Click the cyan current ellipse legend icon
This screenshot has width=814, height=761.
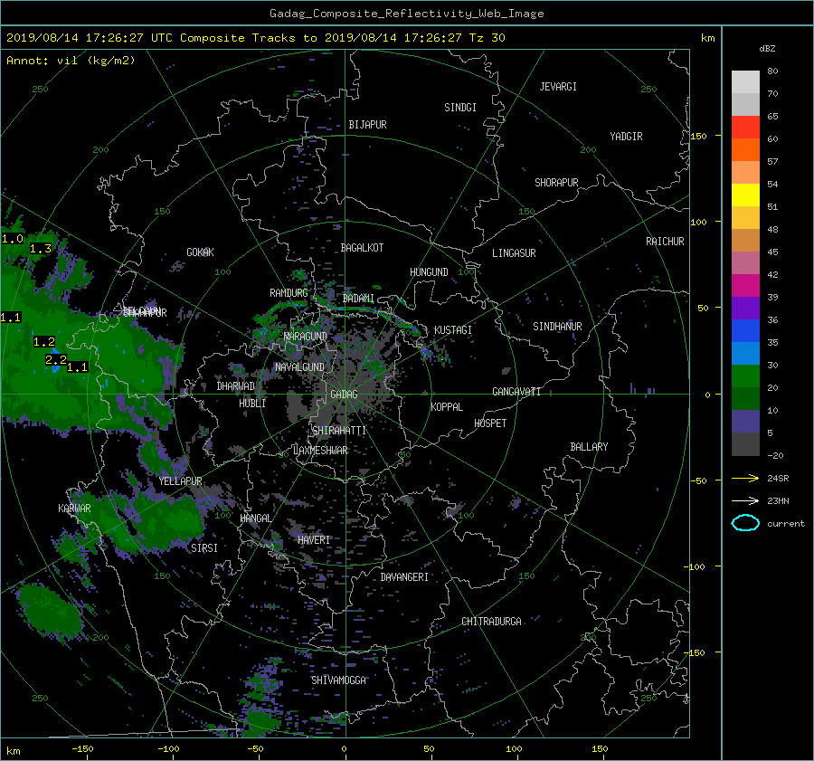(x=745, y=523)
